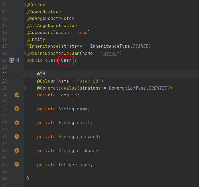Click the fold end marker at @DiscriminatorColumn line

point(24,53)
